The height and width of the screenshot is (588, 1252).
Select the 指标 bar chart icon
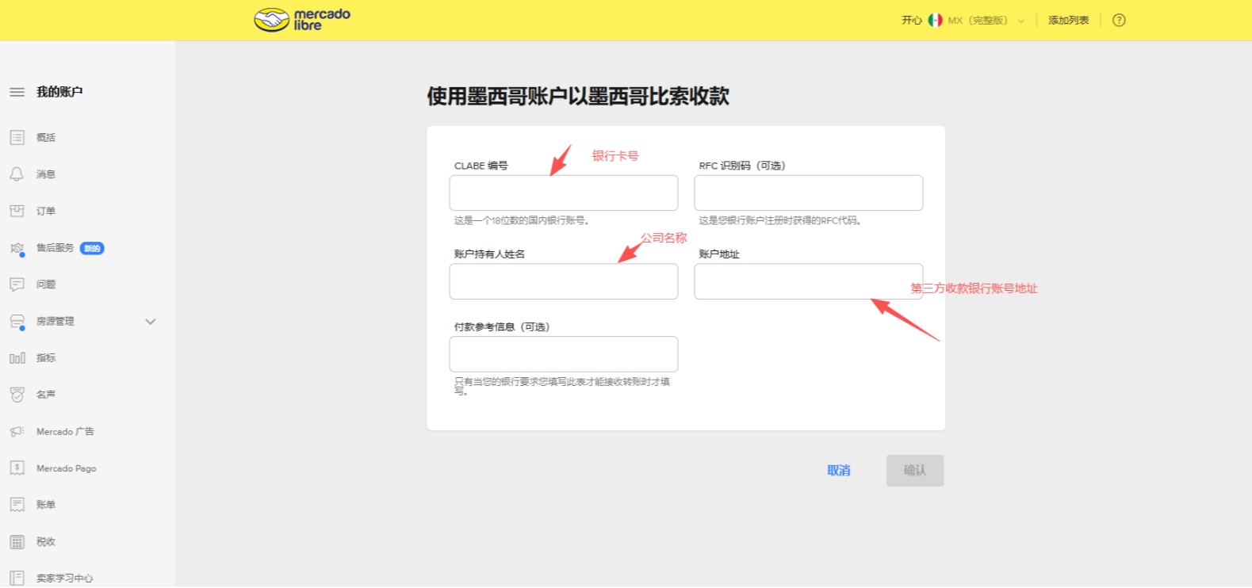point(17,358)
